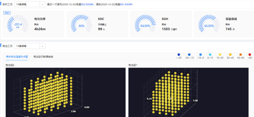Switch to 电池运行数据曲线 tab
This screenshot has height=117, width=254.
click(x=43, y=57)
